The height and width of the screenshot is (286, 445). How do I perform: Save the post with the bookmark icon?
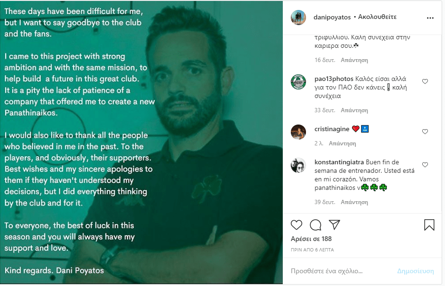click(x=429, y=224)
